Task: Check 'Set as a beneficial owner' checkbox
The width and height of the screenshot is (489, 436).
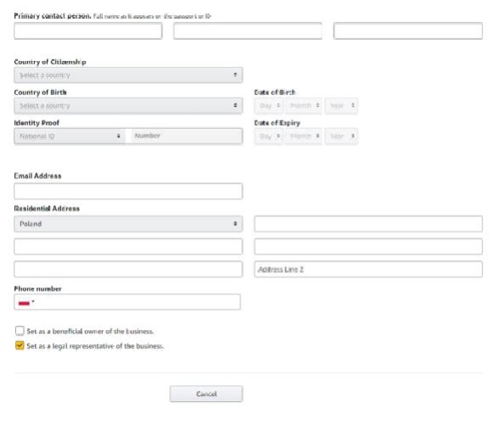Action: [20, 330]
